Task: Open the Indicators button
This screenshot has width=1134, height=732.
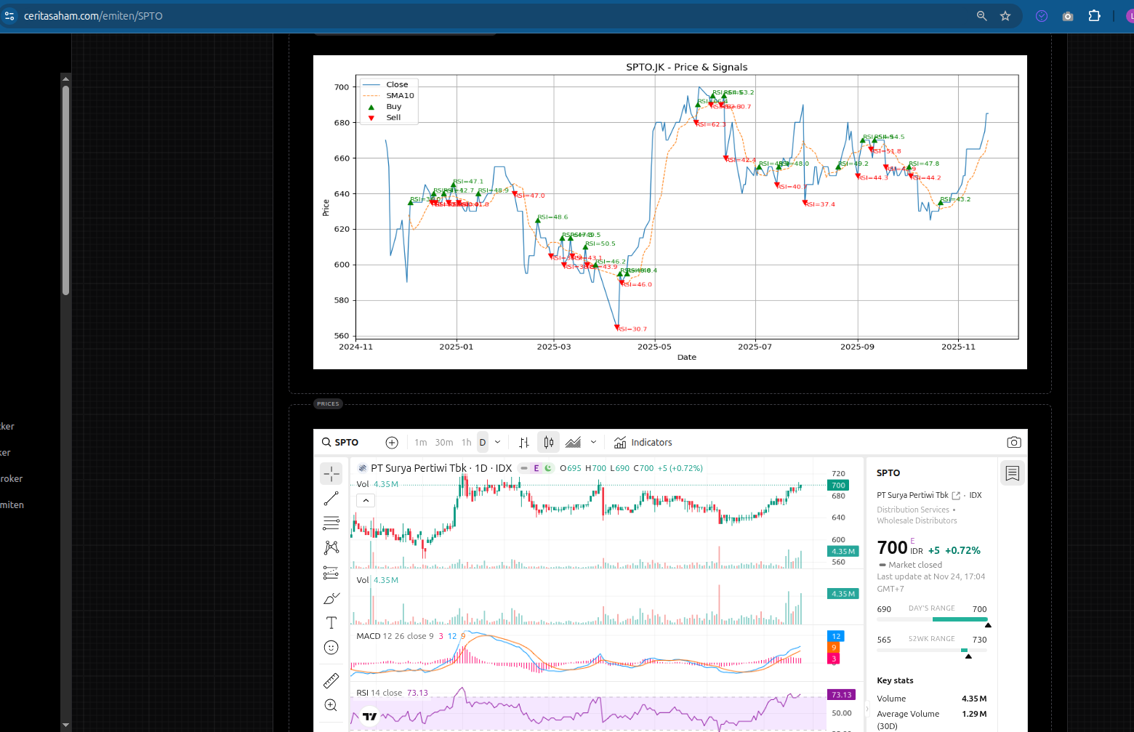Action: [x=643, y=443]
